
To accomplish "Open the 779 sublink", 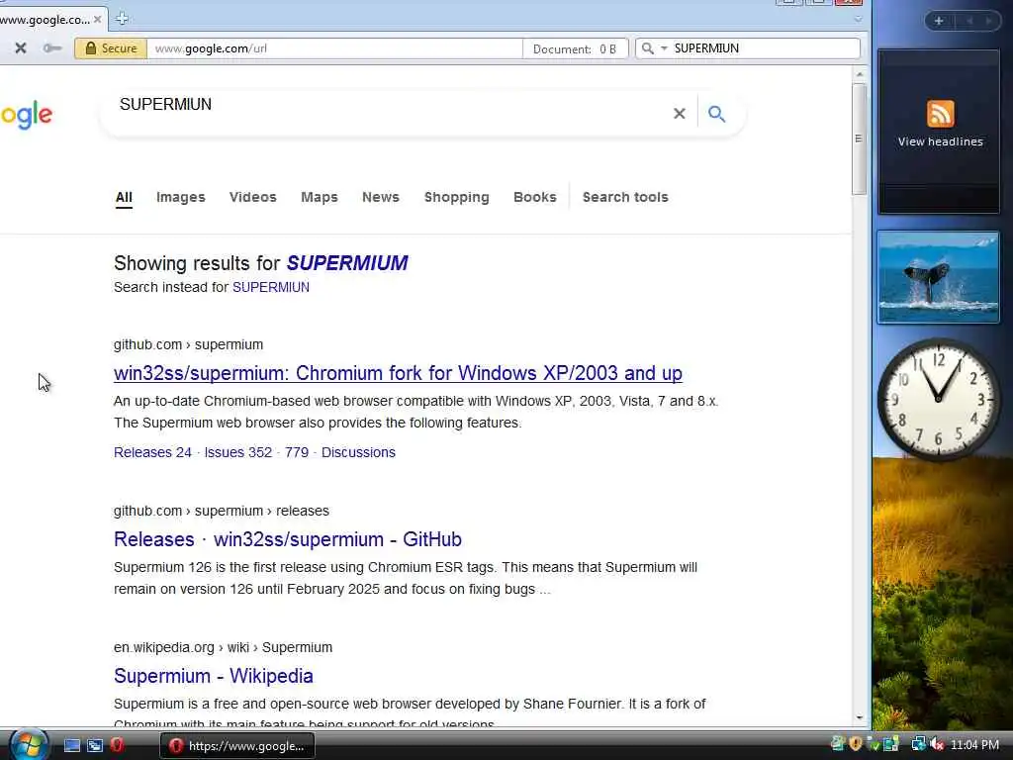I will tap(297, 452).
